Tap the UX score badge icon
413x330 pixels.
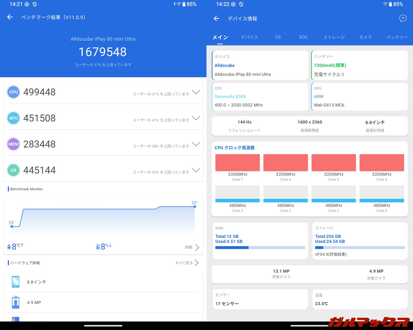(14, 170)
